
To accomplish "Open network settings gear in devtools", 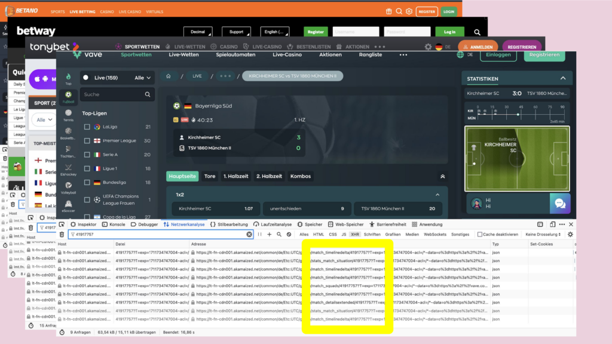I will (x=570, y=234).
